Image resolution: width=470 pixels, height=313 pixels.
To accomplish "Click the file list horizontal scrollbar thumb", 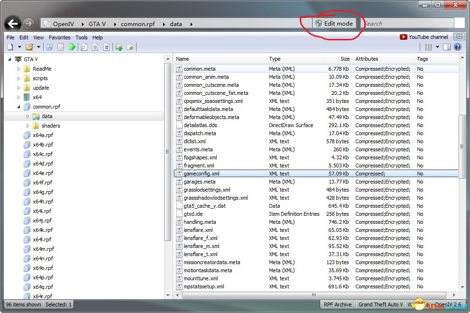I will tap(314, 295).
